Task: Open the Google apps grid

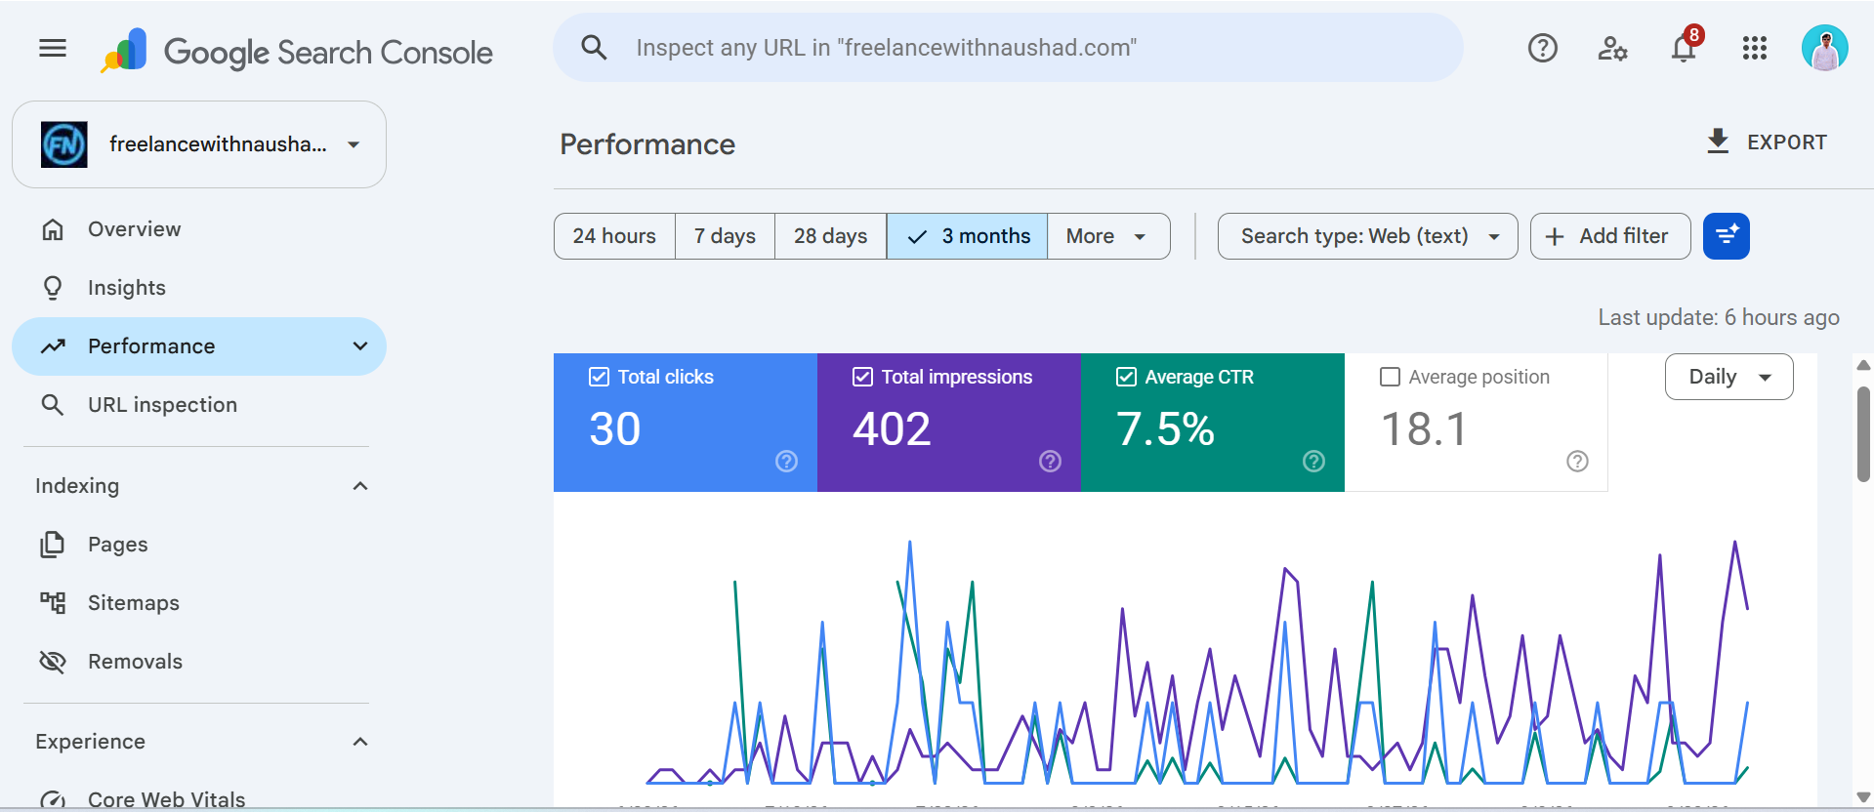Action: pos(1754,48)
